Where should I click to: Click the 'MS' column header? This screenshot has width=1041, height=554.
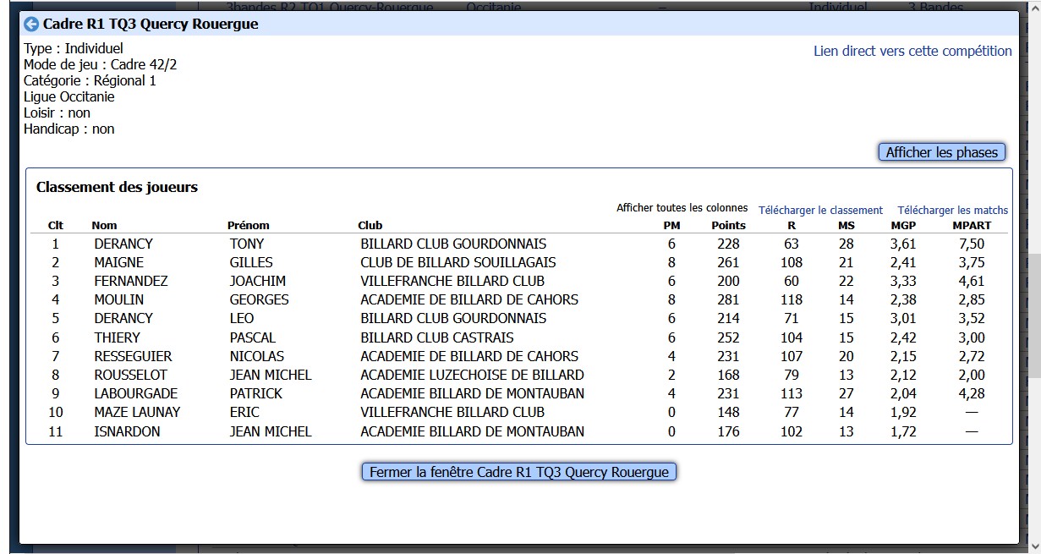846,226
